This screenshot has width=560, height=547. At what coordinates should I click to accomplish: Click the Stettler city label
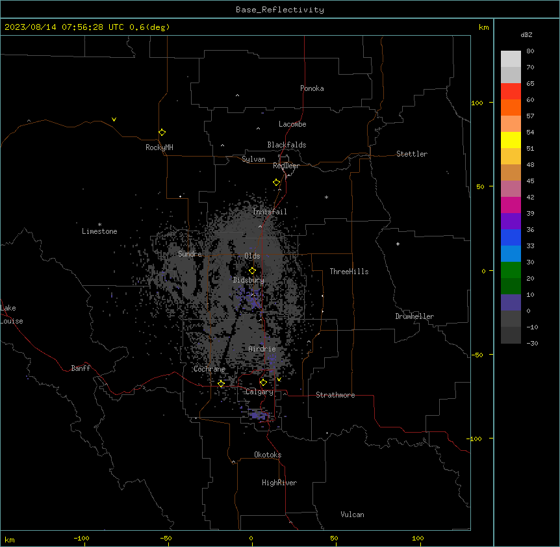click(412, 154)
